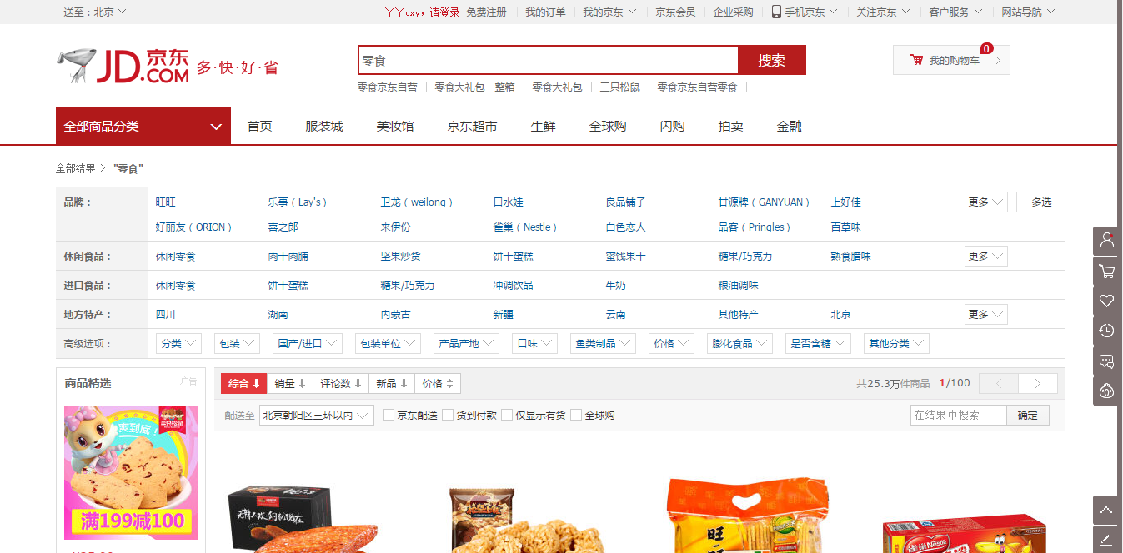Open the chat message icon in sidebar
This screenshot has width=1123, height=553.
1107,361
